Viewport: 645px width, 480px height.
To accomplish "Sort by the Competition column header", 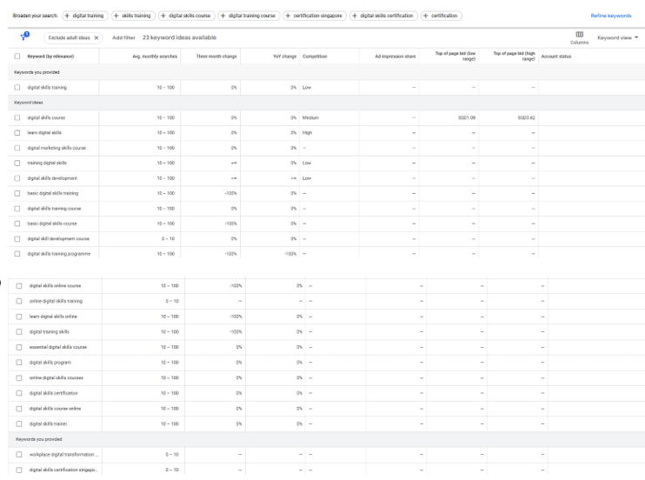I will click(x=314, y=57).
